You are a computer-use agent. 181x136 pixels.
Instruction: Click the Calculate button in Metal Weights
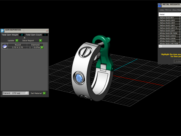[177, 61]
